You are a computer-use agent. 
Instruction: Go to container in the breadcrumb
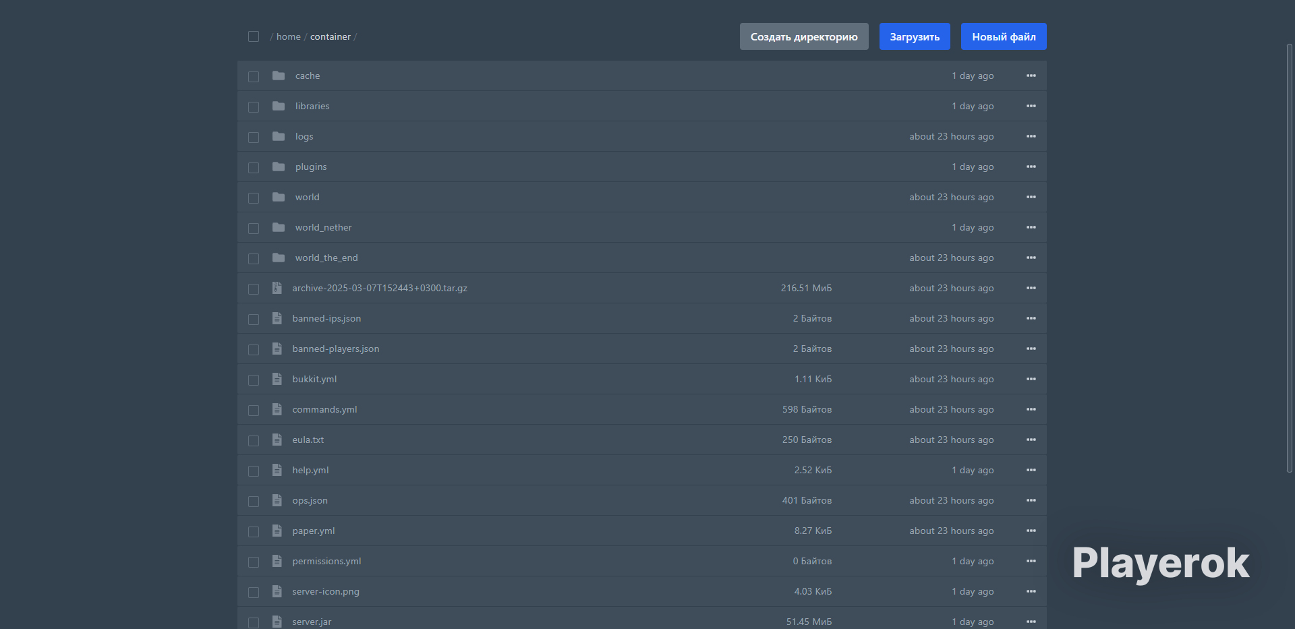330,36
